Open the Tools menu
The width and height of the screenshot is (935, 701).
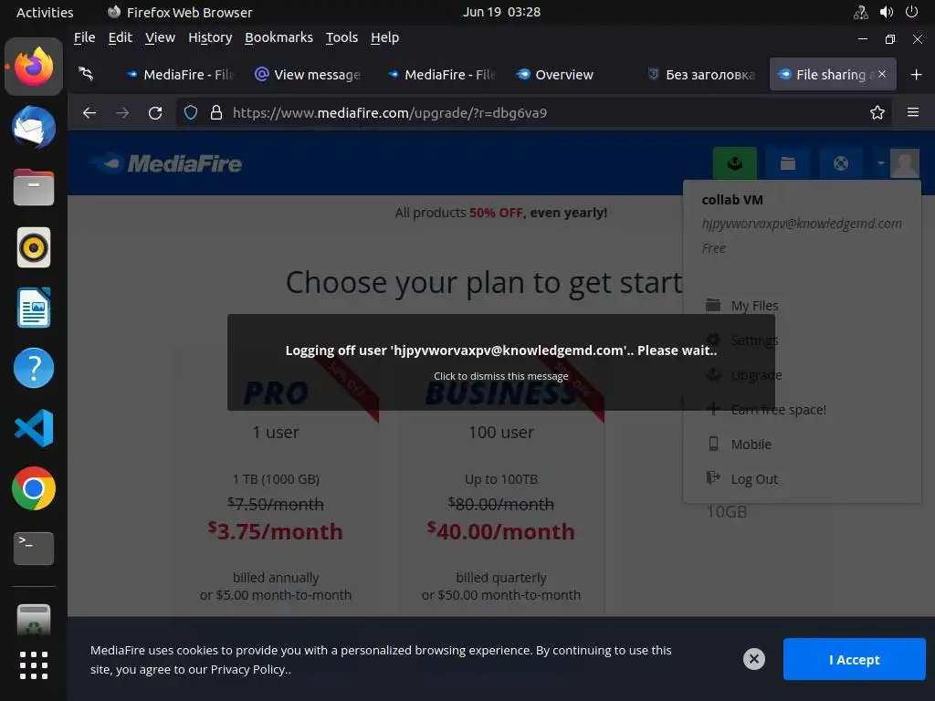(341, 37)
